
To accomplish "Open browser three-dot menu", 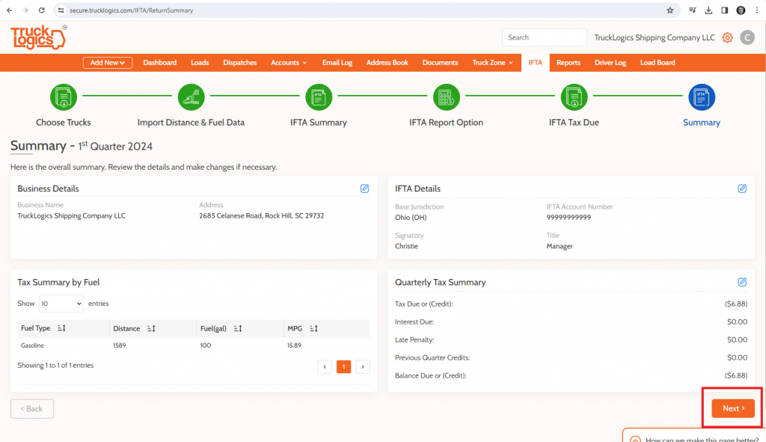I will click(757, 10).
